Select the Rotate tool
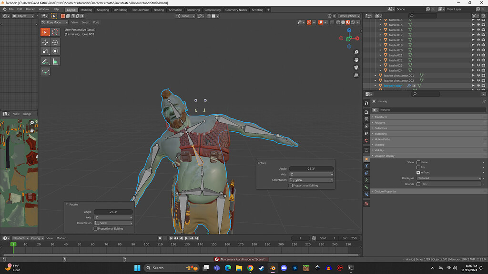 (x=55, y=42)
